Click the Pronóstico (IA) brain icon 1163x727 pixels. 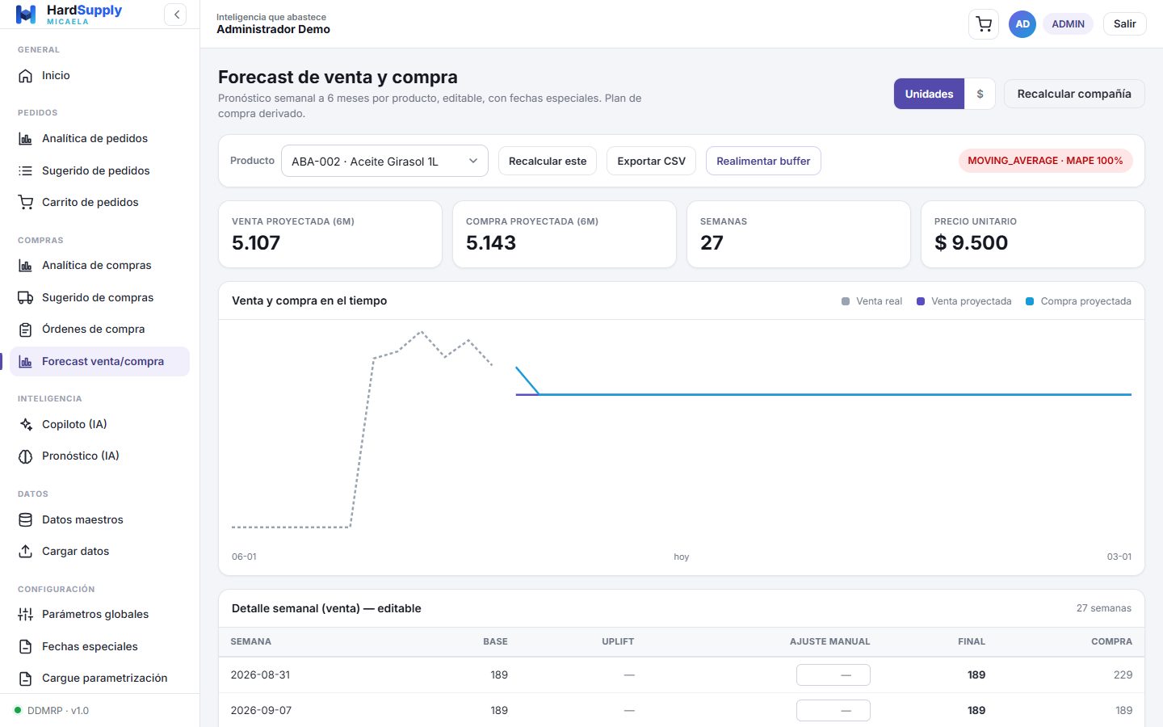click(x=26, y=456)
